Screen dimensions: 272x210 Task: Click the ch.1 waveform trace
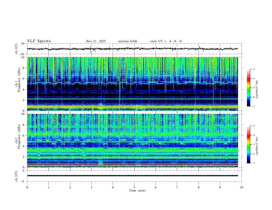pyautogui.click(x=132, y=49)
